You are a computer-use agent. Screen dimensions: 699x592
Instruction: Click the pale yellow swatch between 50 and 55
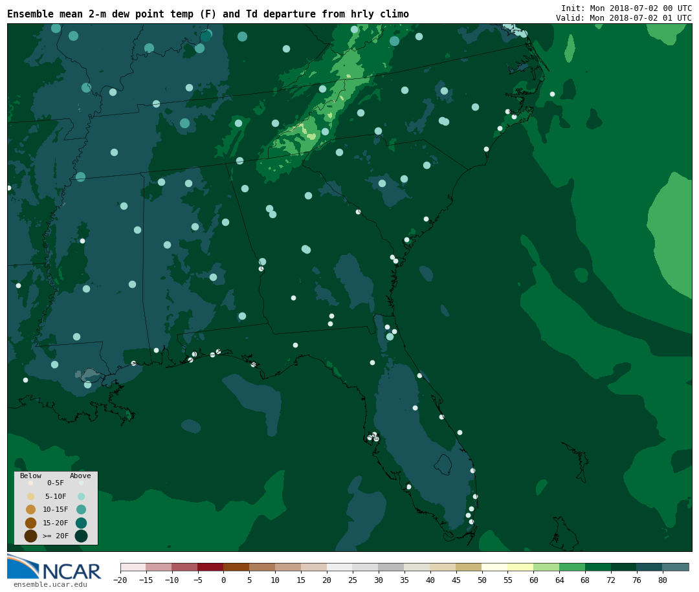[x=495, y=567]
